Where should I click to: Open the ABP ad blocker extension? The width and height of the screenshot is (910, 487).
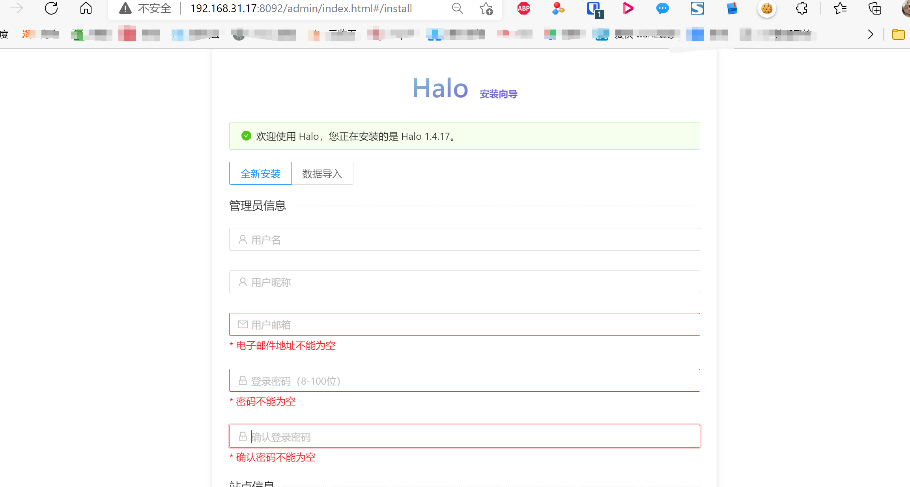[x=523, y=8]
